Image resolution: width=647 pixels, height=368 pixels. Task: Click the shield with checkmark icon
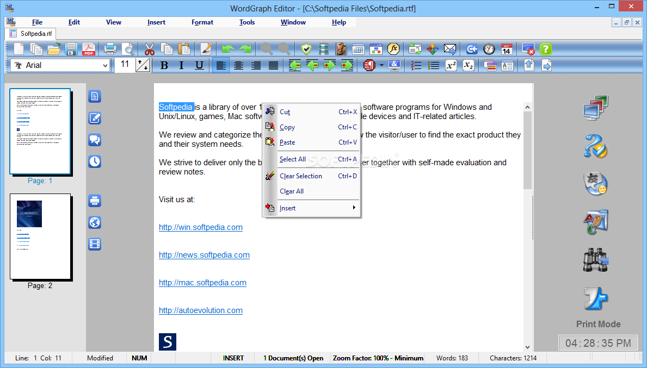[306, 49]
